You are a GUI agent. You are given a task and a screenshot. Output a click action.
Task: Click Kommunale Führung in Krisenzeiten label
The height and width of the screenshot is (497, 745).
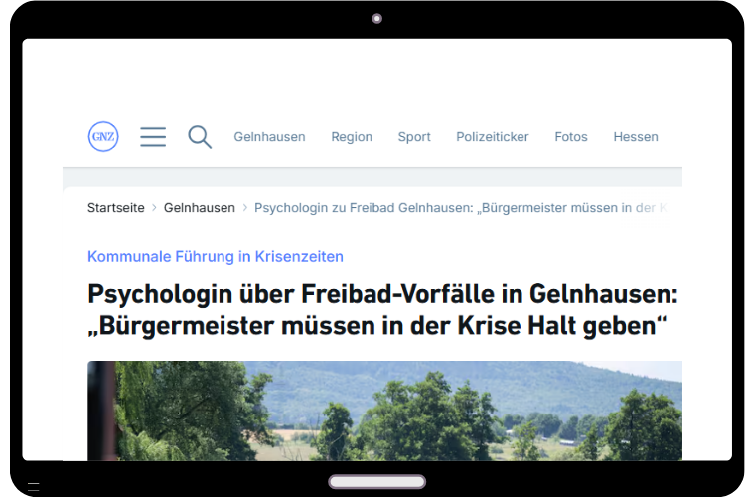click(x=216, y=257)
